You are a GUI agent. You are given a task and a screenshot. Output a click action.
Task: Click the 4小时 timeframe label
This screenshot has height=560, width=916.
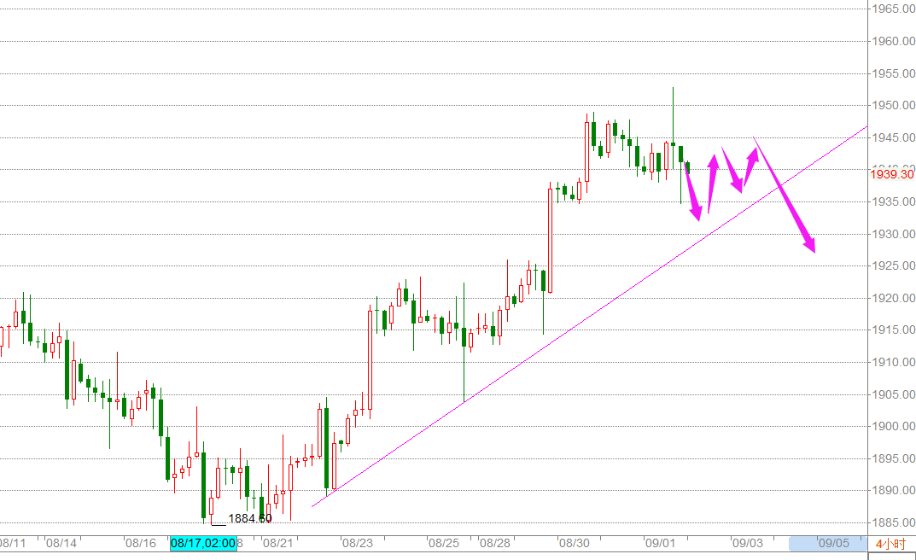(890, 544)
